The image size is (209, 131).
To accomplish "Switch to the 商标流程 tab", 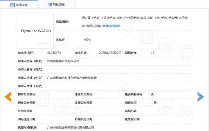I will (57, 5).
